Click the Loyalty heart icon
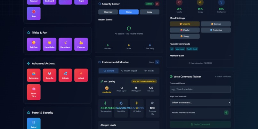Image resolution: width=258 pixels, height=129 pixels. pos(179,2)
